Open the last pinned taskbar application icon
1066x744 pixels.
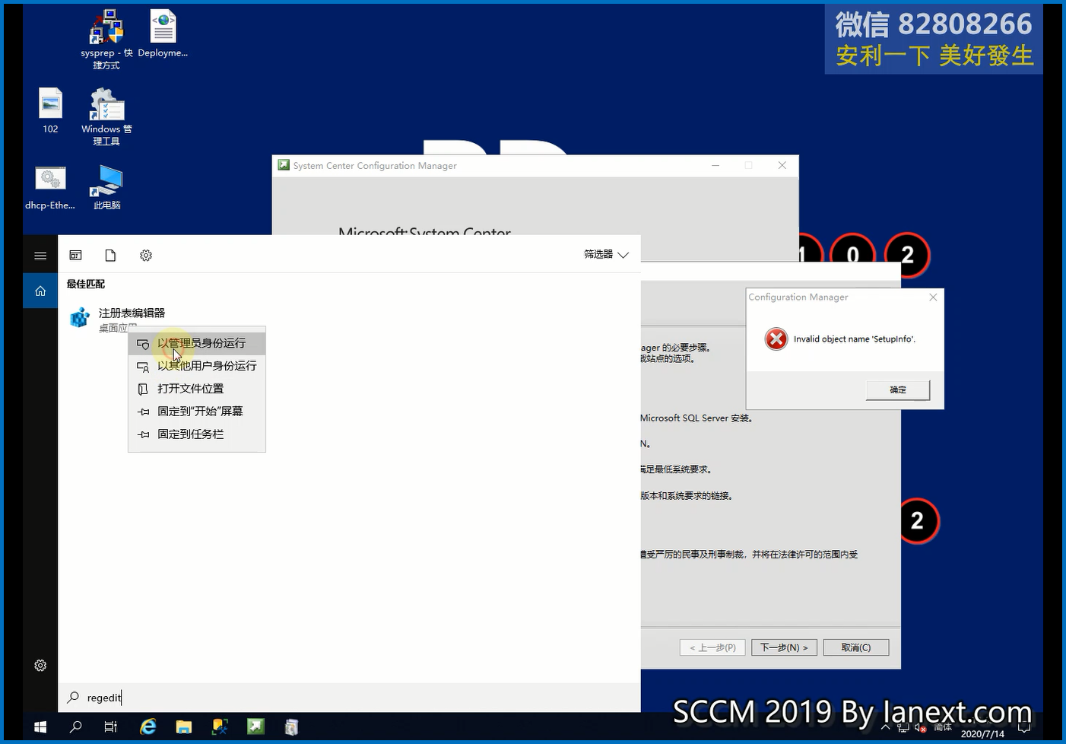coord(291,727)
